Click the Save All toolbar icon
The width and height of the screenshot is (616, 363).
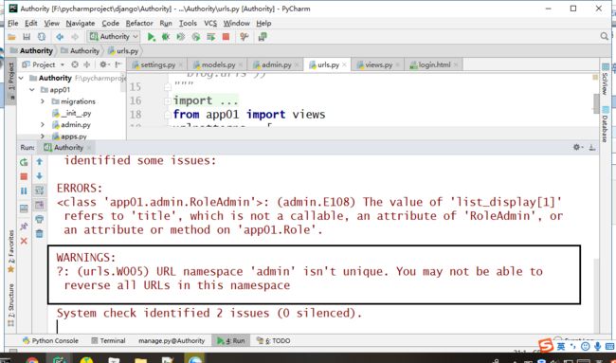click(27, 37)
